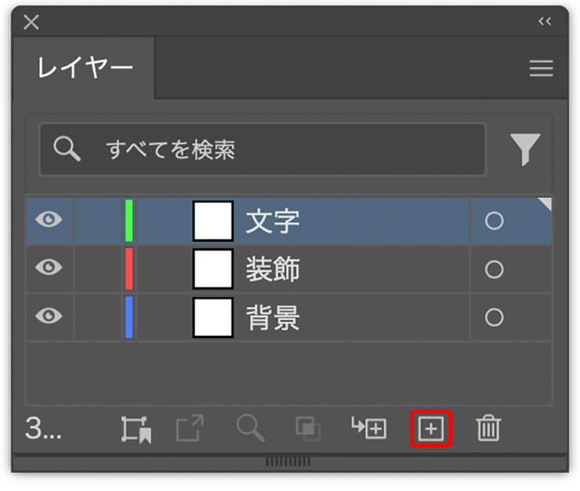
Task: Hide the 背景 layer
Action: pos(49,316)
